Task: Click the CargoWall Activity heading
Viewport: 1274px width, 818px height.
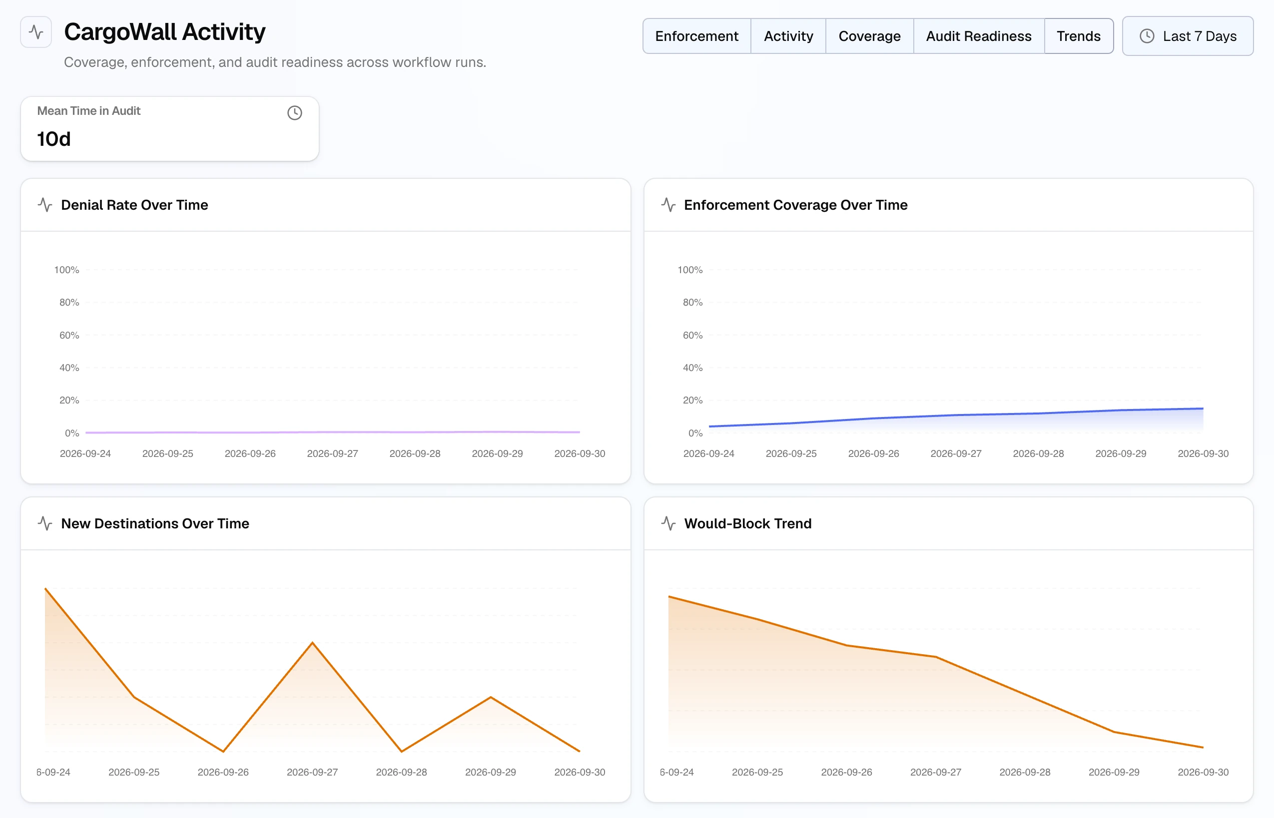Action: click(165, 32)
